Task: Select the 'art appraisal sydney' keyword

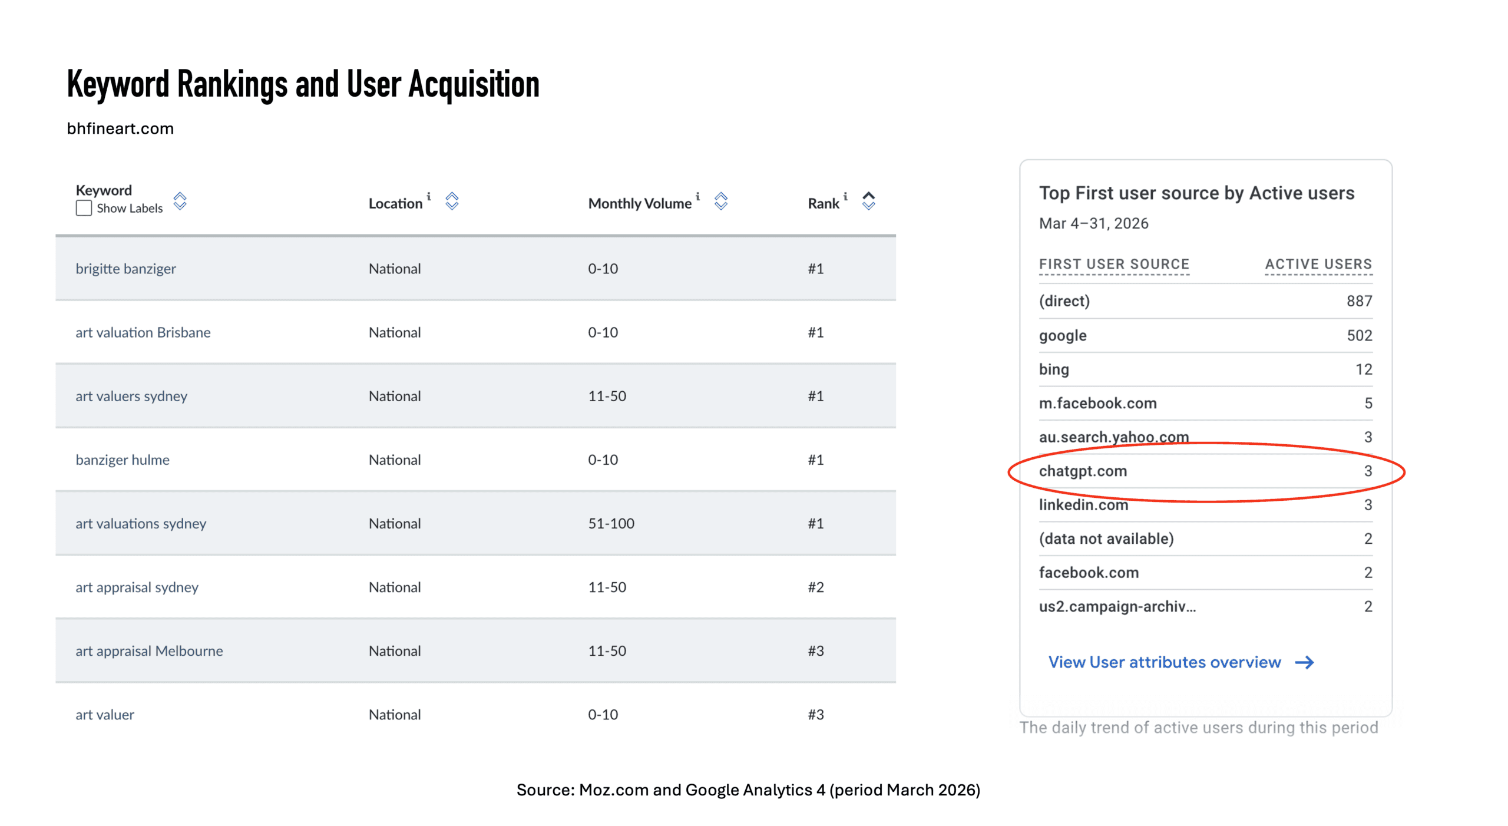Action: 137,587
